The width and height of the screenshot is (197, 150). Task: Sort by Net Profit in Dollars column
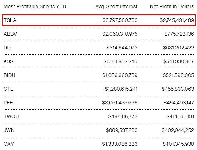coord(172,6)
